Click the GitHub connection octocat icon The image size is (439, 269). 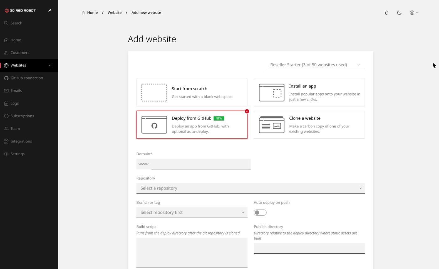pos(6,78)
